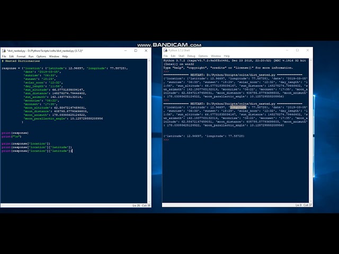Open Debug menu in Python Shell window
This screenshot has height=254, width=339.
(x=191, y=56)
